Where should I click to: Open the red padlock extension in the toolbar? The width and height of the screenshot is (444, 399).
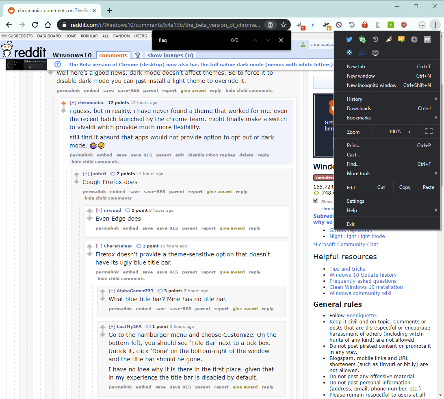click(365, 25)
